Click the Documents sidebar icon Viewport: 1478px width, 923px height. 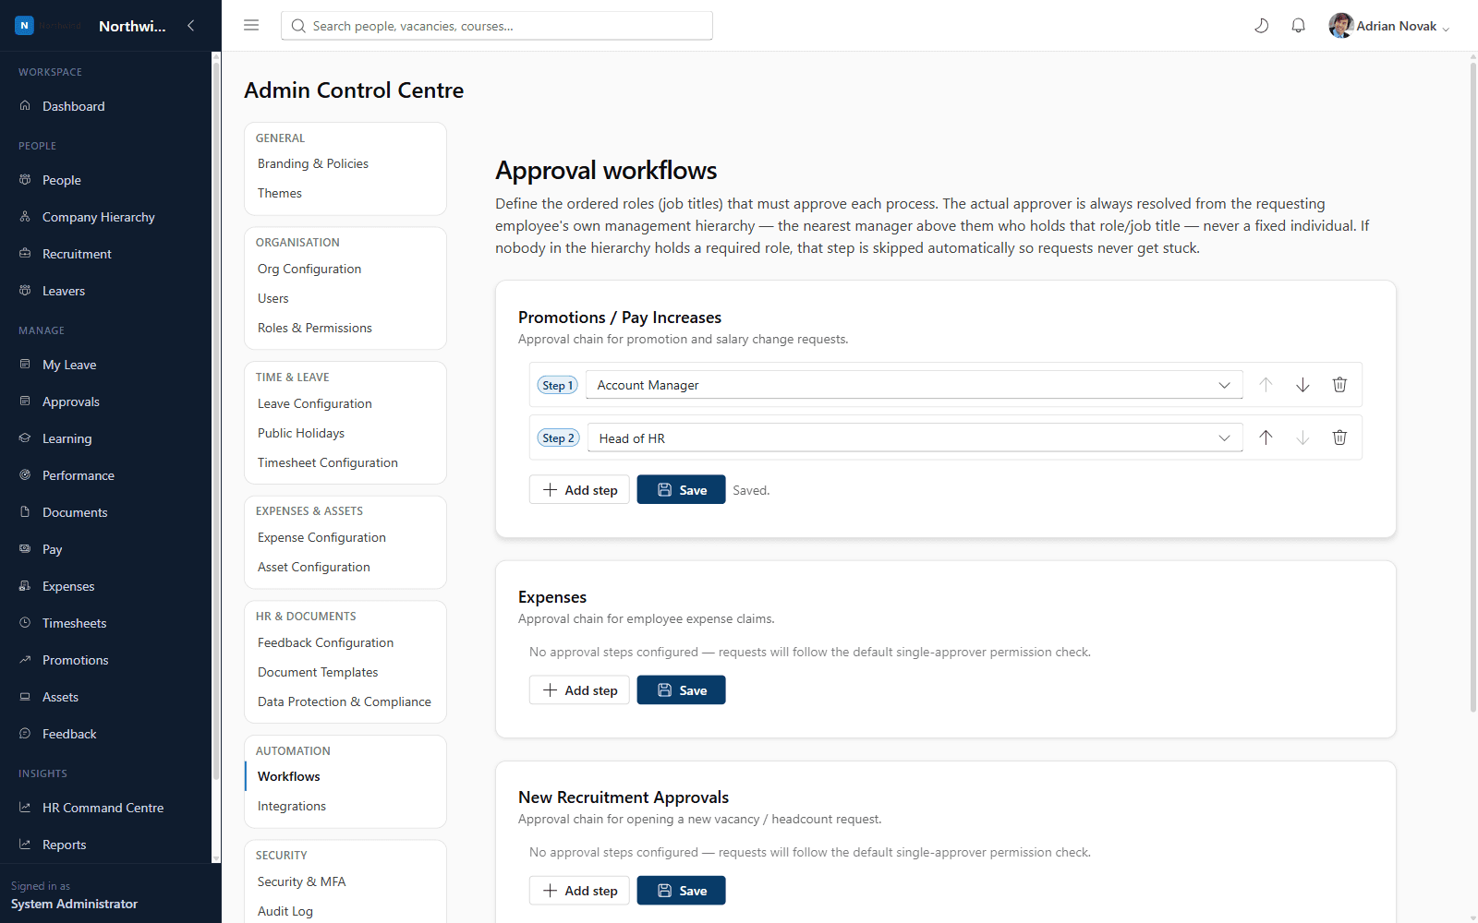click(x=25, y=511)
